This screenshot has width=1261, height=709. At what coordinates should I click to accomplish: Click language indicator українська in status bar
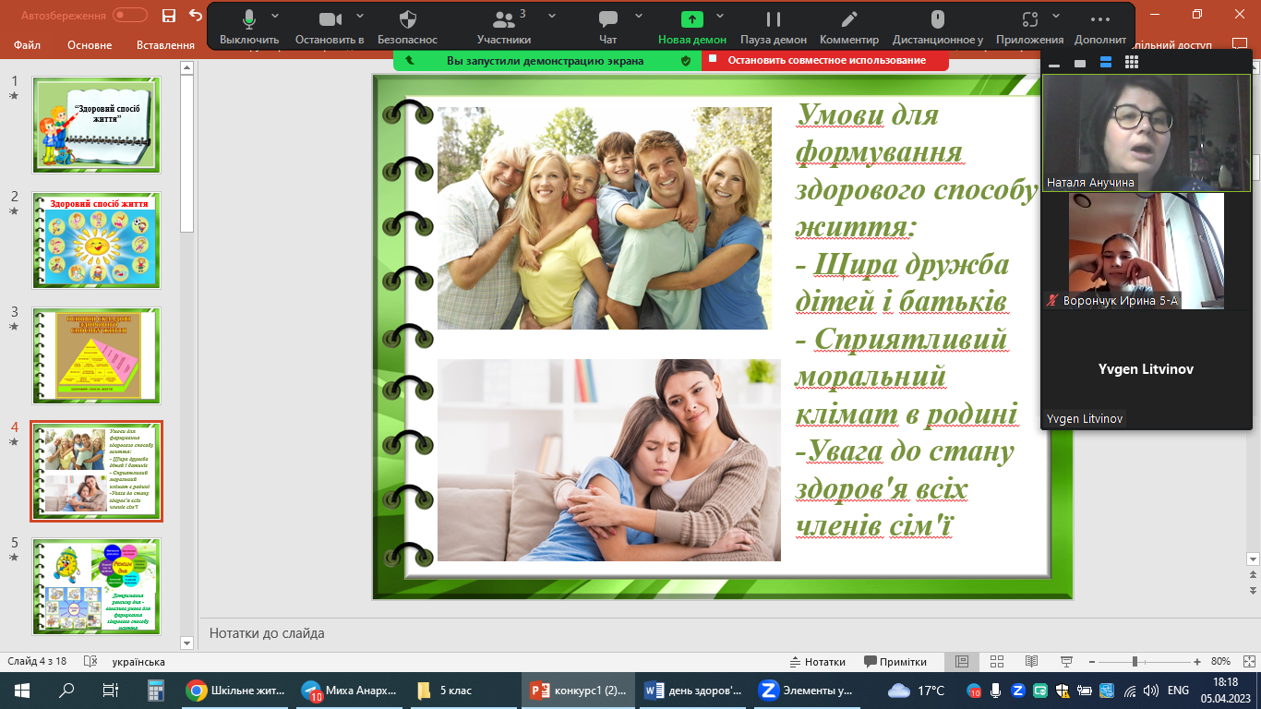(x=138, y=661)
